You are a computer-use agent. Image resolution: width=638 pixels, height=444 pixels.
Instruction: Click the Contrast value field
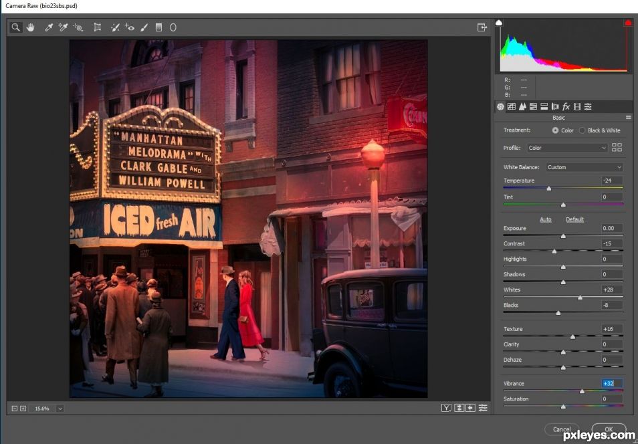point(612,244)
